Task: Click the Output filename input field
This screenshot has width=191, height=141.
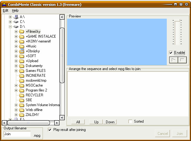Action: (17, 134)
